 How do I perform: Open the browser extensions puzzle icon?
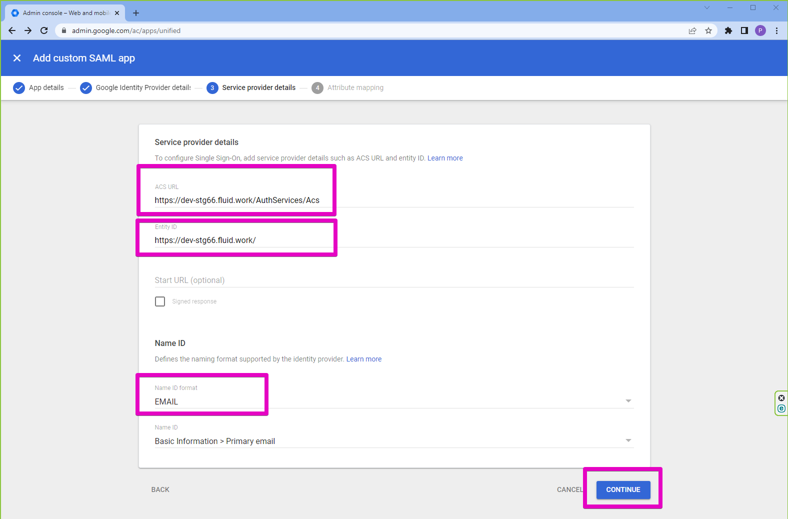(x=728, y=30)
